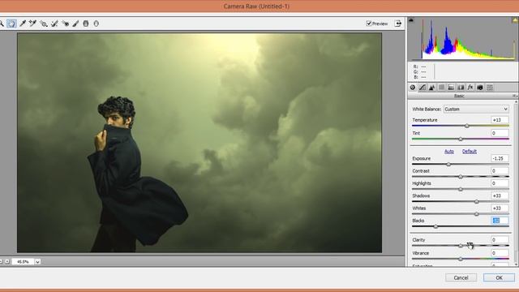Open the HSL / Grayscale panel tab
Image resolution: width=519 pixels, height=292 pixels.
[x=441, y=88]
